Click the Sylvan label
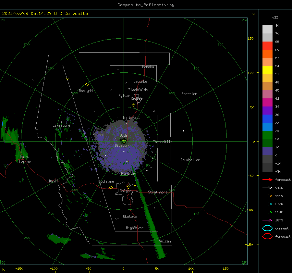 (124, 96)
